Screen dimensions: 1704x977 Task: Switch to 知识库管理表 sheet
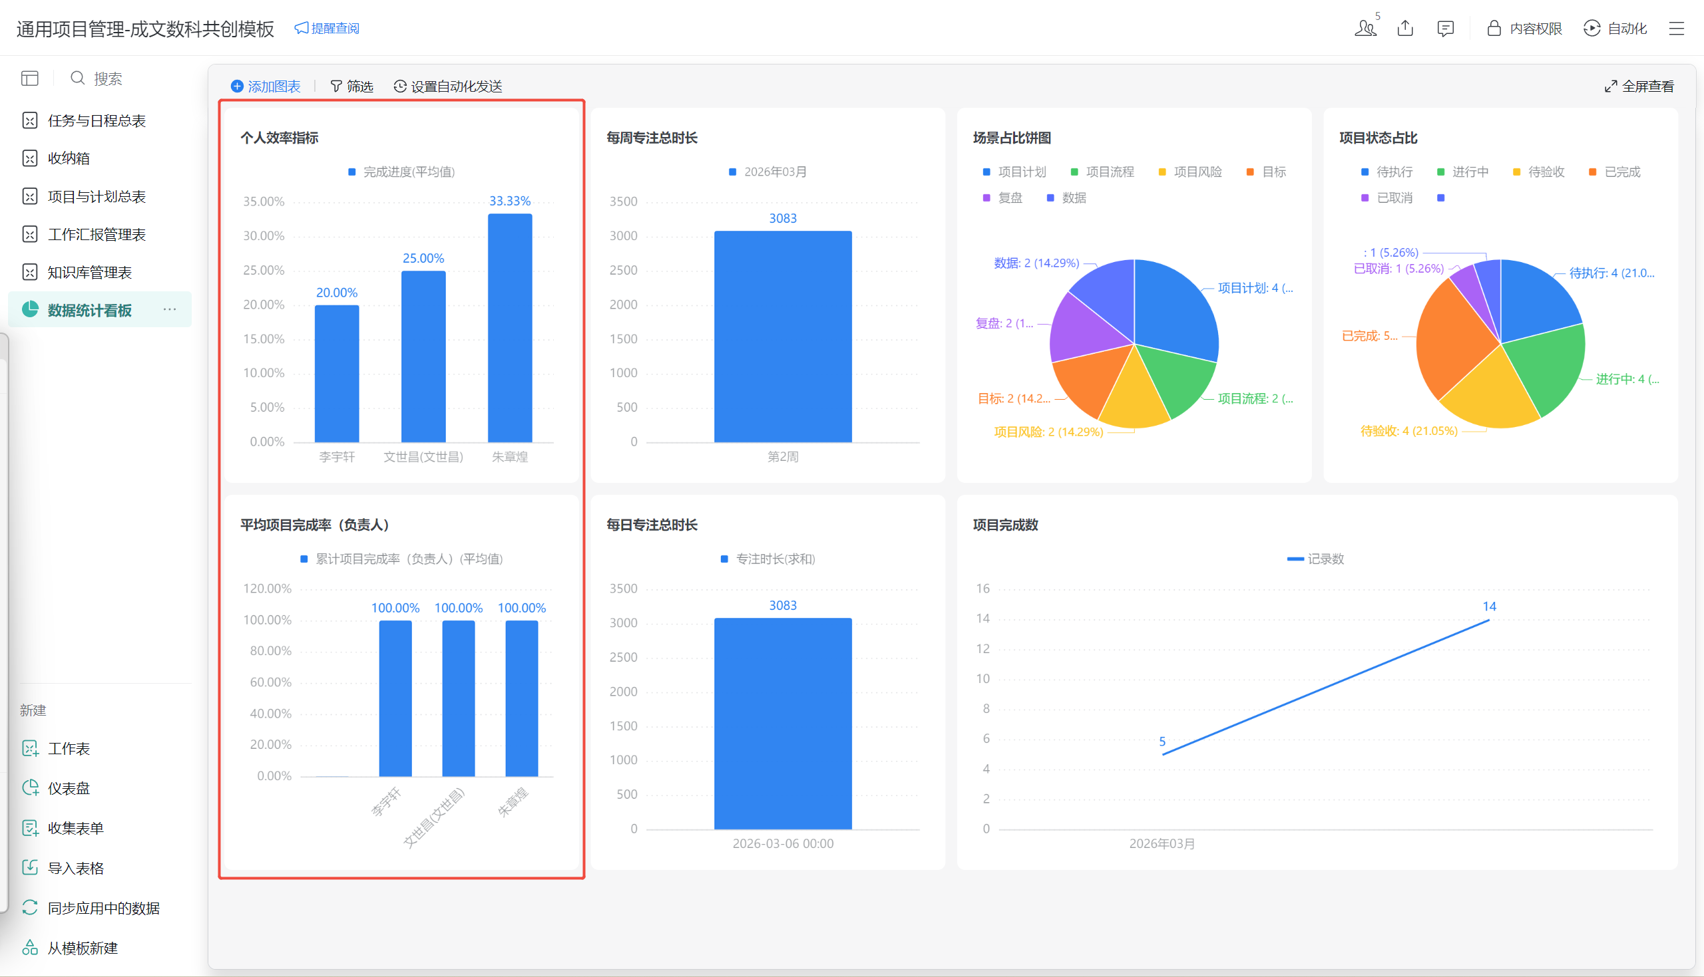tap(89, 273)
